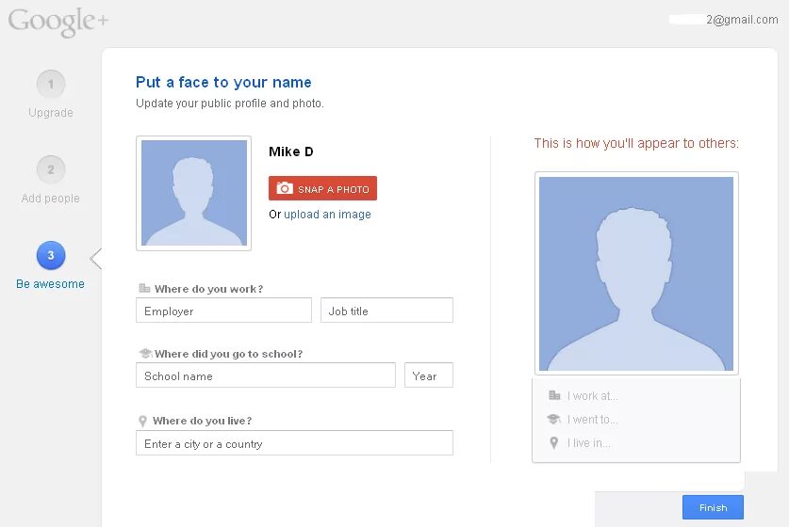Open the upload an image link

click(328, 215)
